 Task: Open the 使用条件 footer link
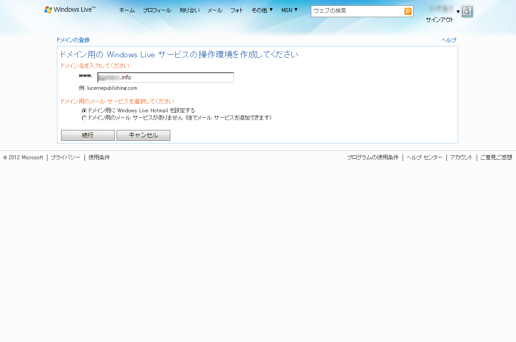(x=99, y=157)
